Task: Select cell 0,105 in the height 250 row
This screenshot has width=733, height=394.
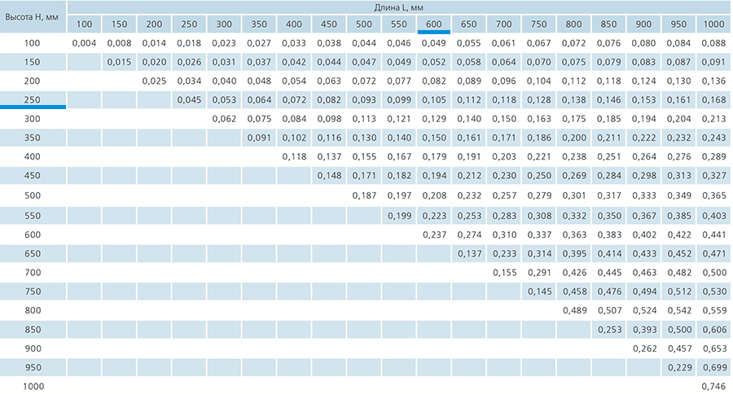Action: pyautogui.click(x=434, y=100)
